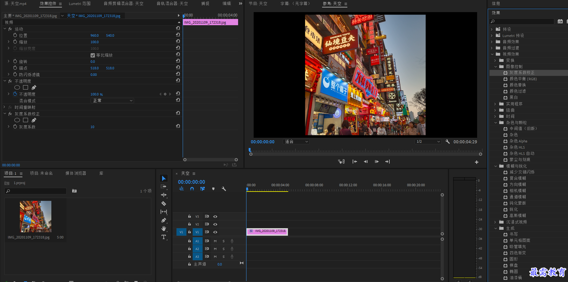Open the 信息 panel tab
This screenshot has height=282, width=568.
[x=496, y=3]
